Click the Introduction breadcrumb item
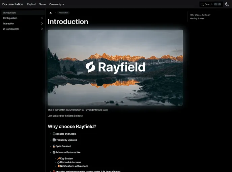 click(63, 13)
